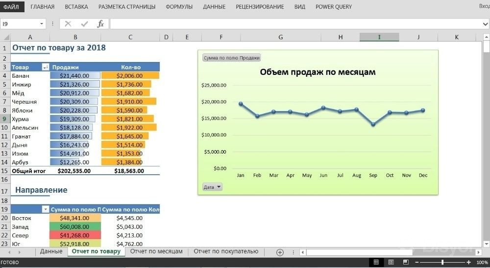Add a new sheet with plus icon
The height and width of the screenshot is (268, 490).
[x=280, y=252]
